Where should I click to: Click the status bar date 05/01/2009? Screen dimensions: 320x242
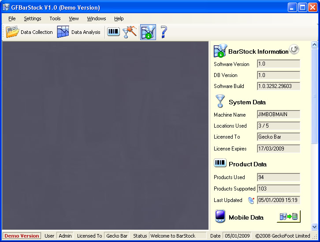click(237, 236)
